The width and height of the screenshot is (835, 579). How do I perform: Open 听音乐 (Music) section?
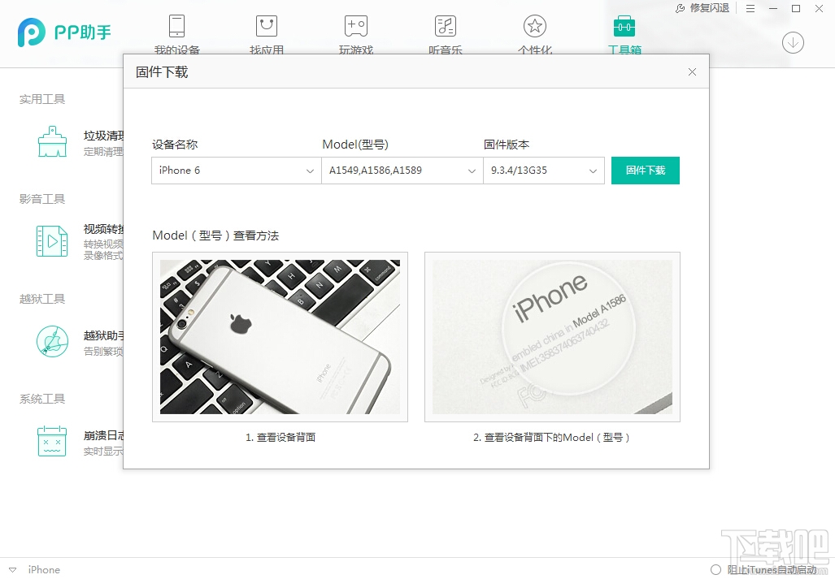pyautogui.click(x=445, y=32)
